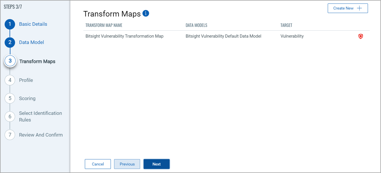The width and height of the screenshot is (381, 173).
Task: Click the numbered circle 6 in the steps list
Action: [x=10, y=117]
